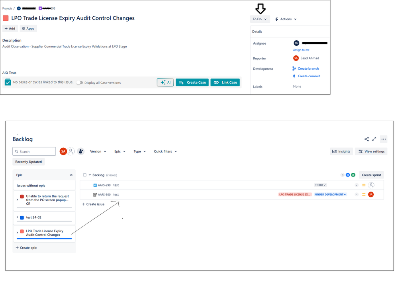Viewport: 398px width, 282px height.
Task: Open TO DO status dropdown for AAFS-299
Action: pos(320,185)
